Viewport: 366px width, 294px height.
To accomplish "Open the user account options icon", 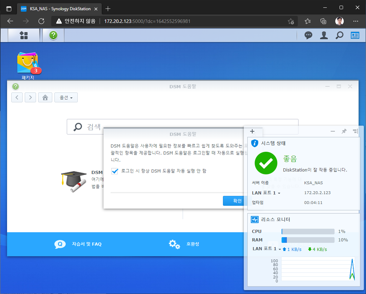I will [324, 35].
